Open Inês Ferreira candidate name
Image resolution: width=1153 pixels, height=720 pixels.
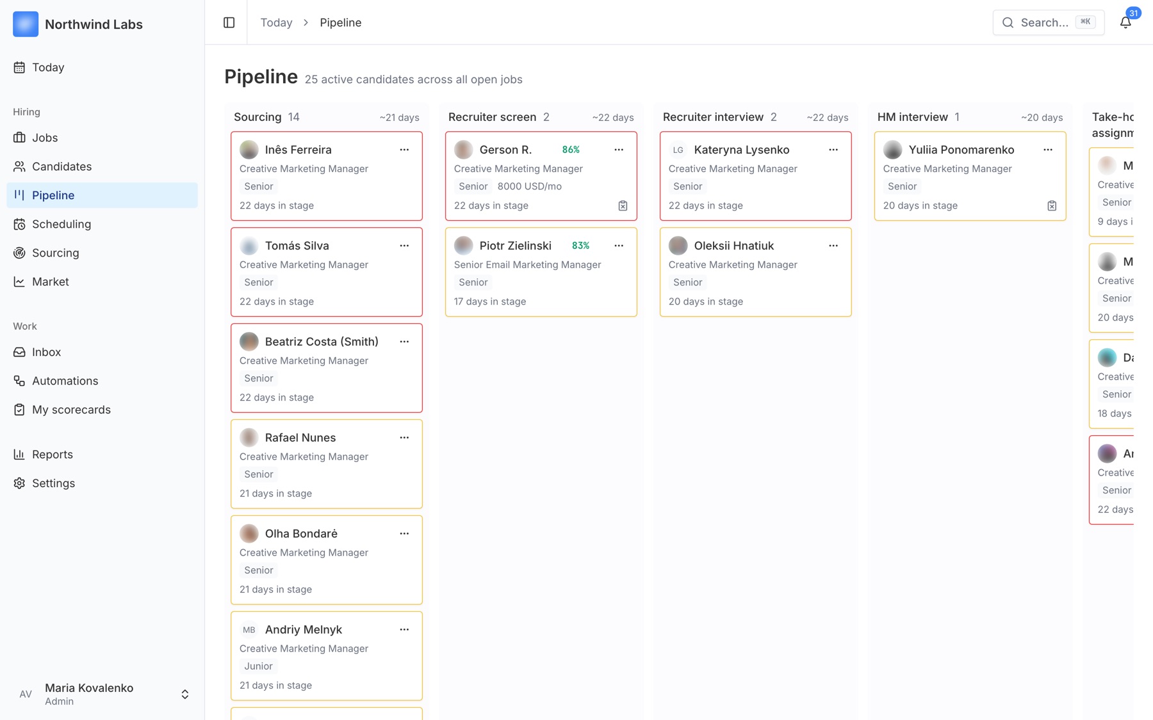click(298, 150)
